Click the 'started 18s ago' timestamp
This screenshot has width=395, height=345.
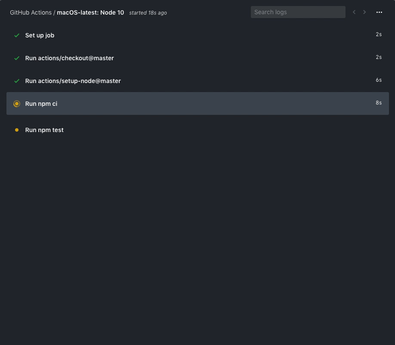[148, 13]
